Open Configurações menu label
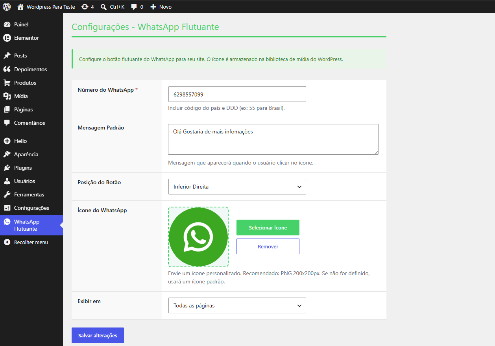This screenshot has width=495, height=346. 31,208
